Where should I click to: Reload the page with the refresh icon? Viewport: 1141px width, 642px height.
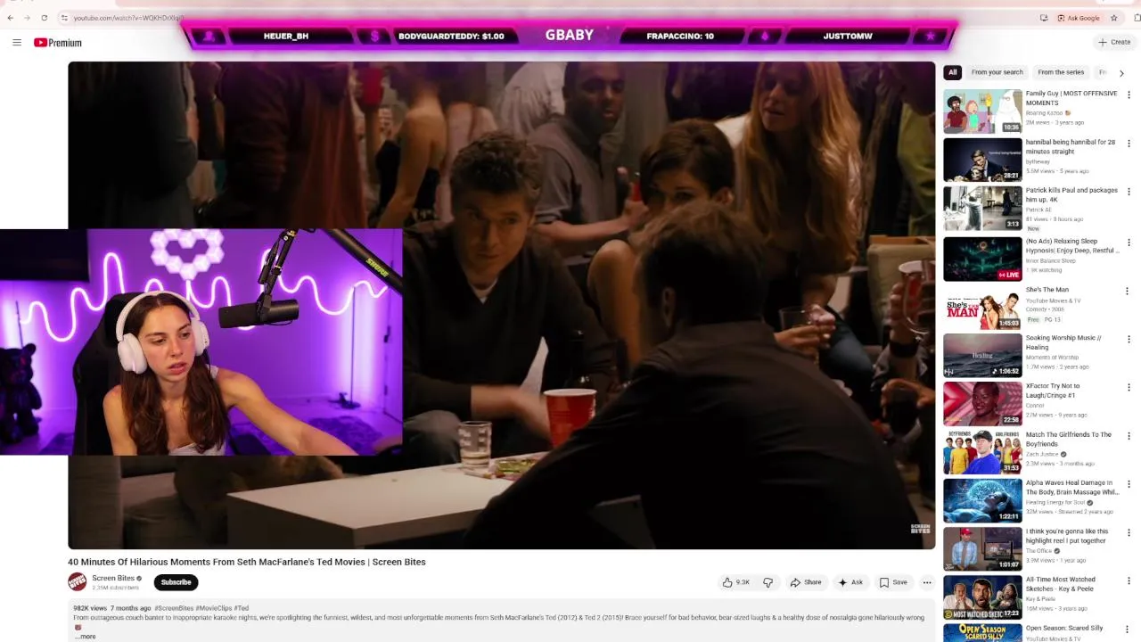[44, 18]
